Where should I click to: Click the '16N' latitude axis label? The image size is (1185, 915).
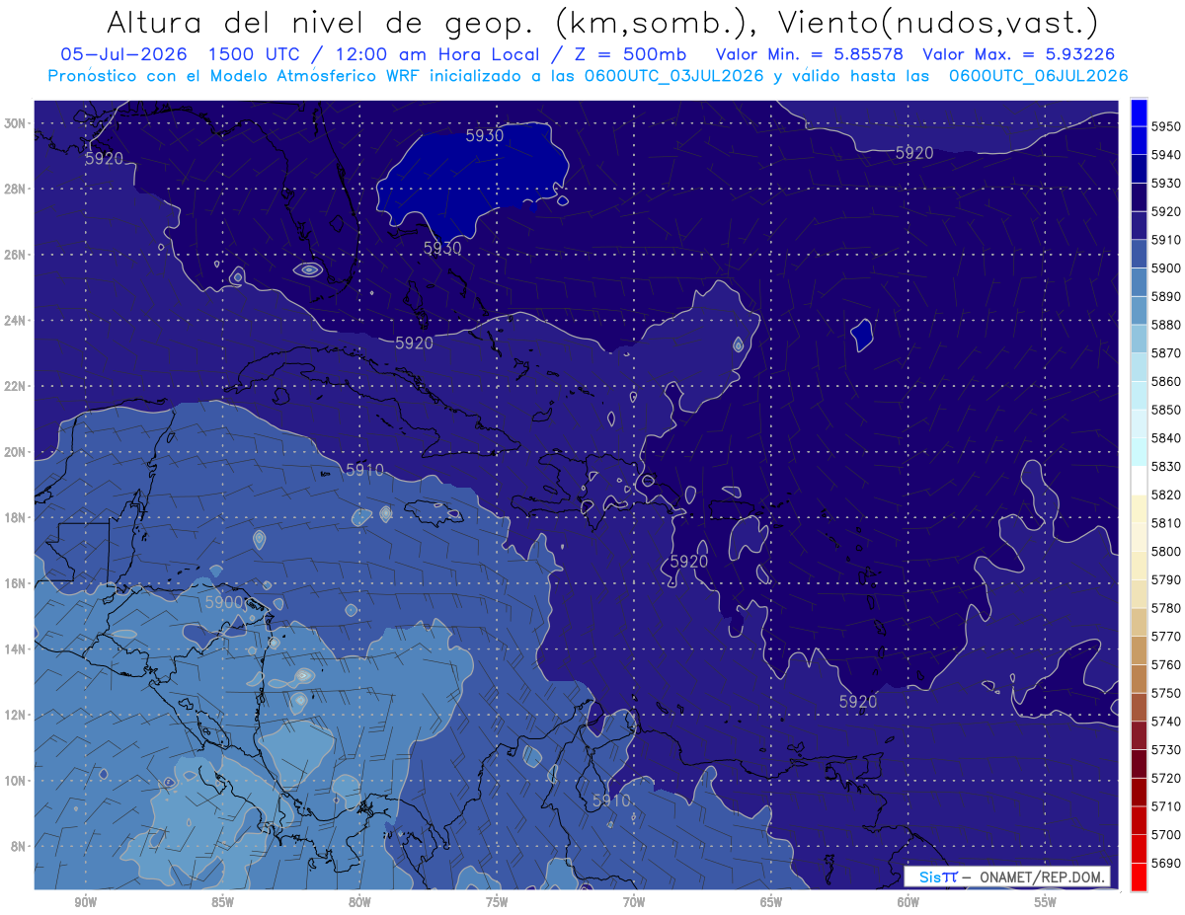tap(15, 583)
